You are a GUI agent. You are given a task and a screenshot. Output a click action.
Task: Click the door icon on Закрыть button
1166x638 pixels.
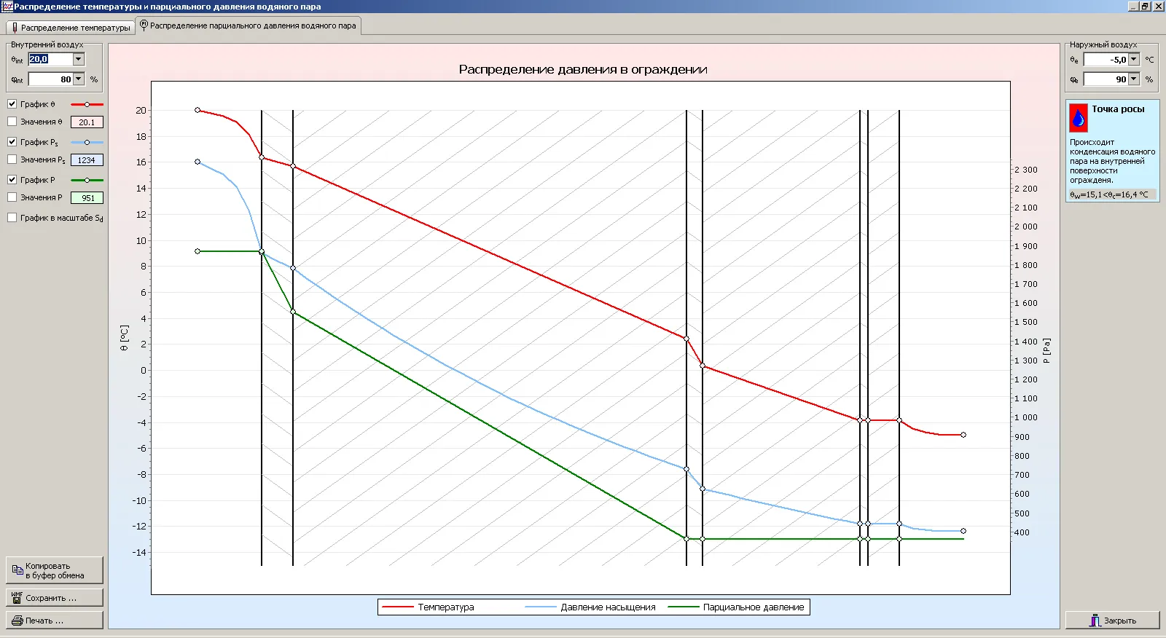1095,620
